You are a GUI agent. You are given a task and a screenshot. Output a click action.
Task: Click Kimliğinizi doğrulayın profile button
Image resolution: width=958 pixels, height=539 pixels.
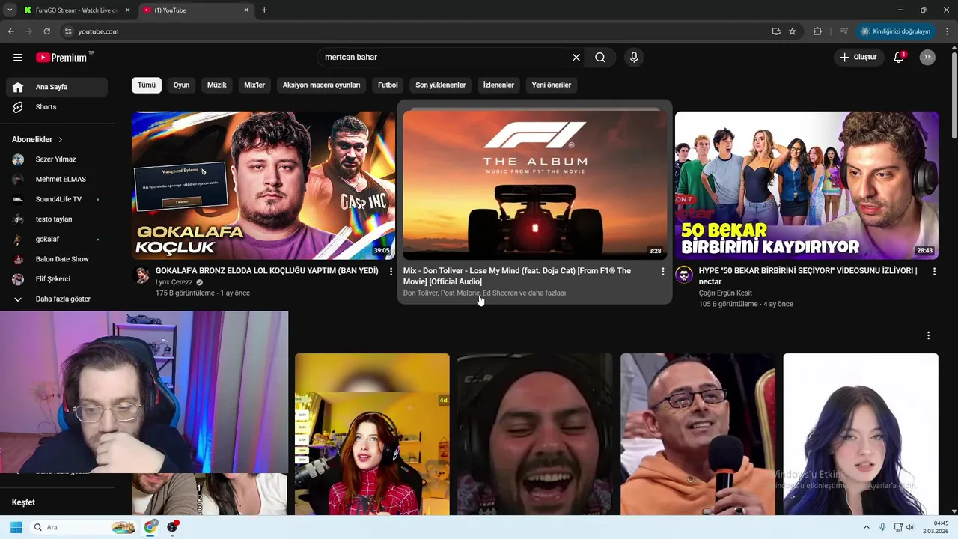(896, 31)
